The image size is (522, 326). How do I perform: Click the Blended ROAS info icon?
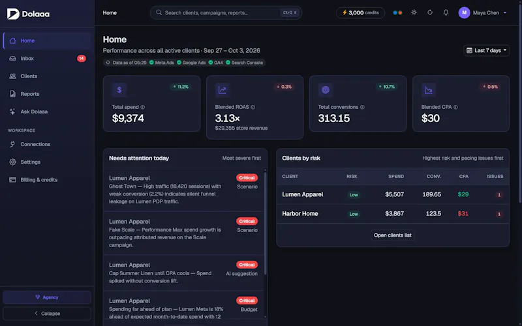click(253, 107)
